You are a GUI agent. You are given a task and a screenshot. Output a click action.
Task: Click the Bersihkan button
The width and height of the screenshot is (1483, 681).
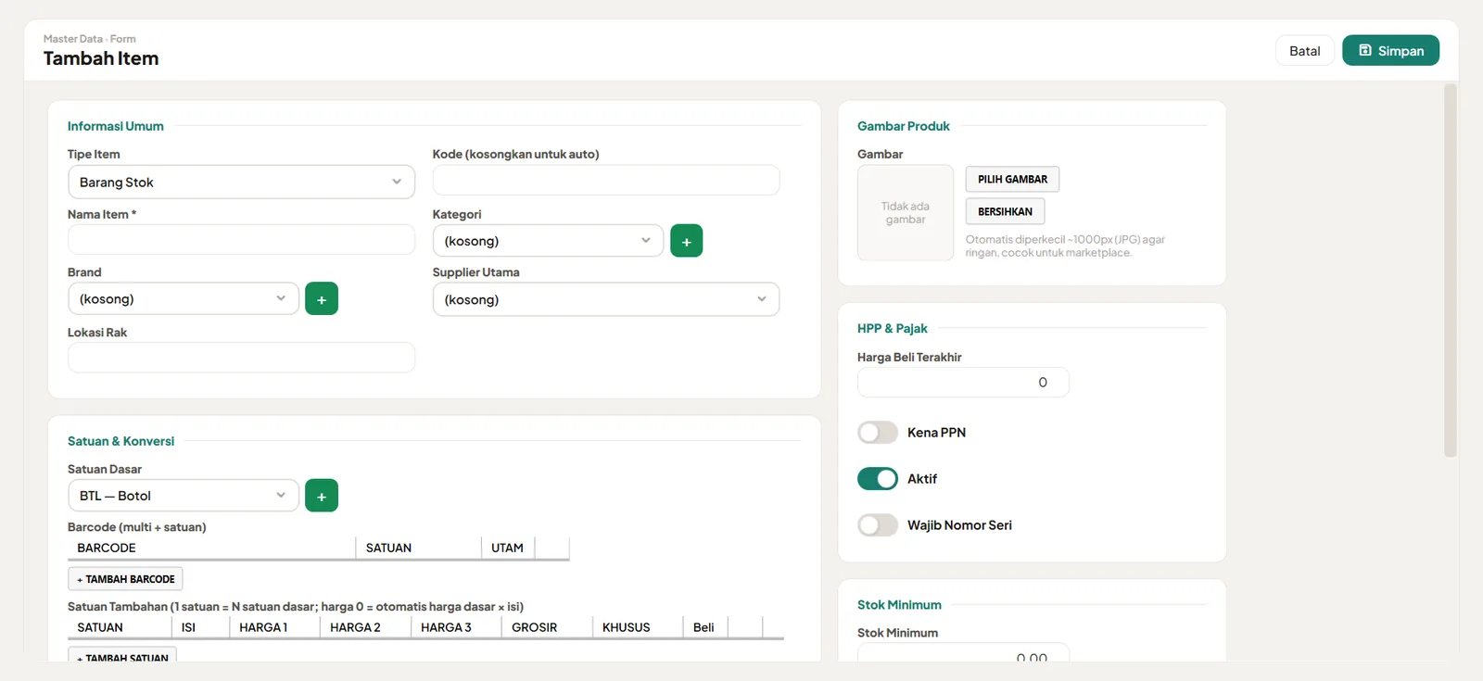(x=1005, y=211)
